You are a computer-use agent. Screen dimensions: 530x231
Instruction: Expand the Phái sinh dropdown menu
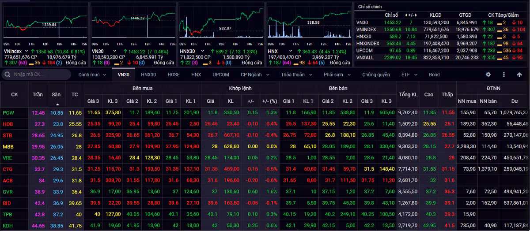click(337, 75)
